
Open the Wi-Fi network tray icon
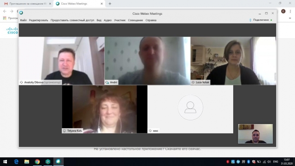click(264, 162)
